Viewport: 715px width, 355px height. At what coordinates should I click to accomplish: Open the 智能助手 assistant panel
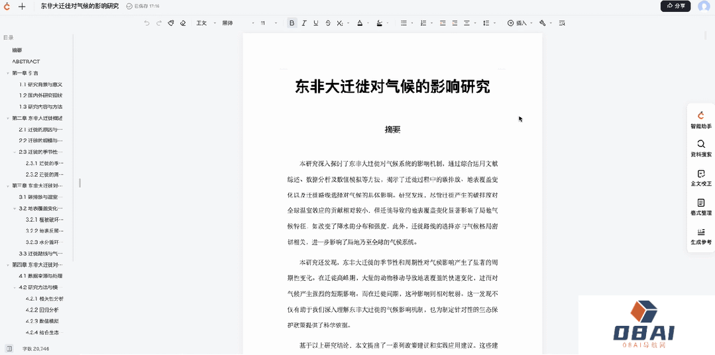point(700,119)
